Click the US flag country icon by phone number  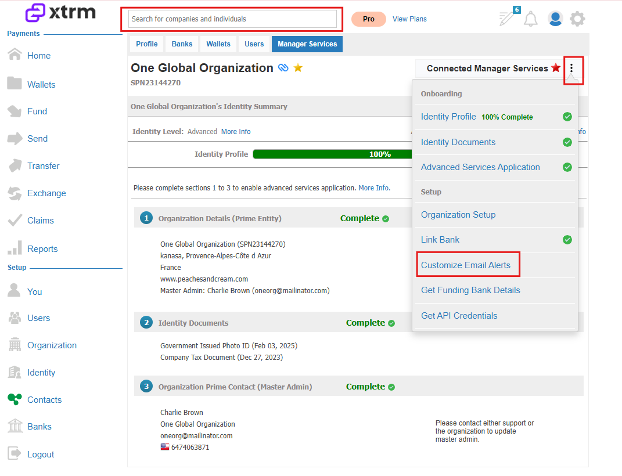tap(164, 446)
